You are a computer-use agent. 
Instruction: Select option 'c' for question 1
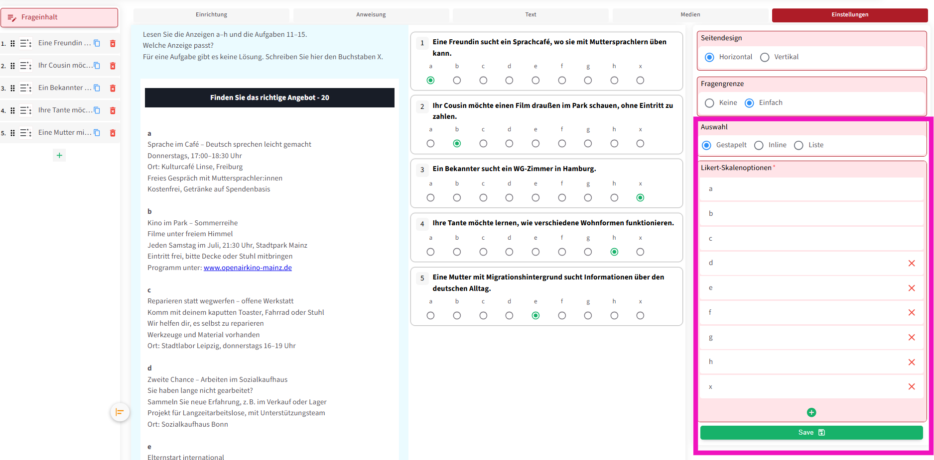(x=483, y=80)
